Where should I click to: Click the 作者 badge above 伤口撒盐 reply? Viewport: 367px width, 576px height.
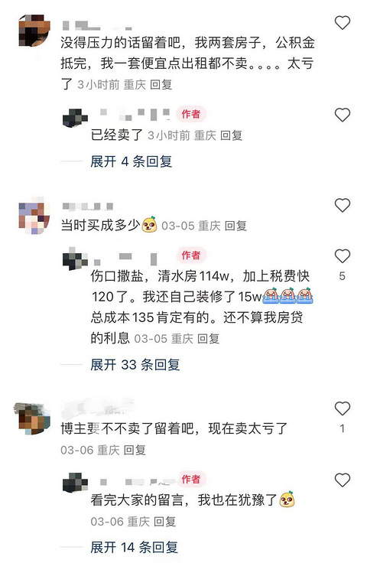tap(191, 255)
